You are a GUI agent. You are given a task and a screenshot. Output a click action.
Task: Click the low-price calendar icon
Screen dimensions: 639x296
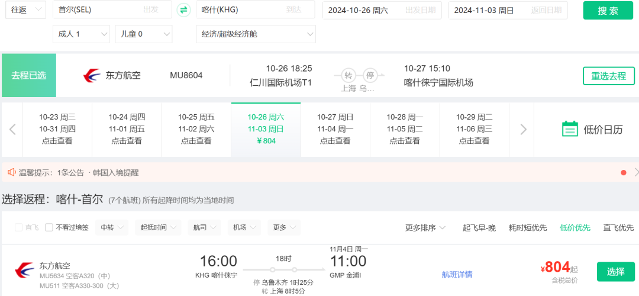[x=569, y=129]
